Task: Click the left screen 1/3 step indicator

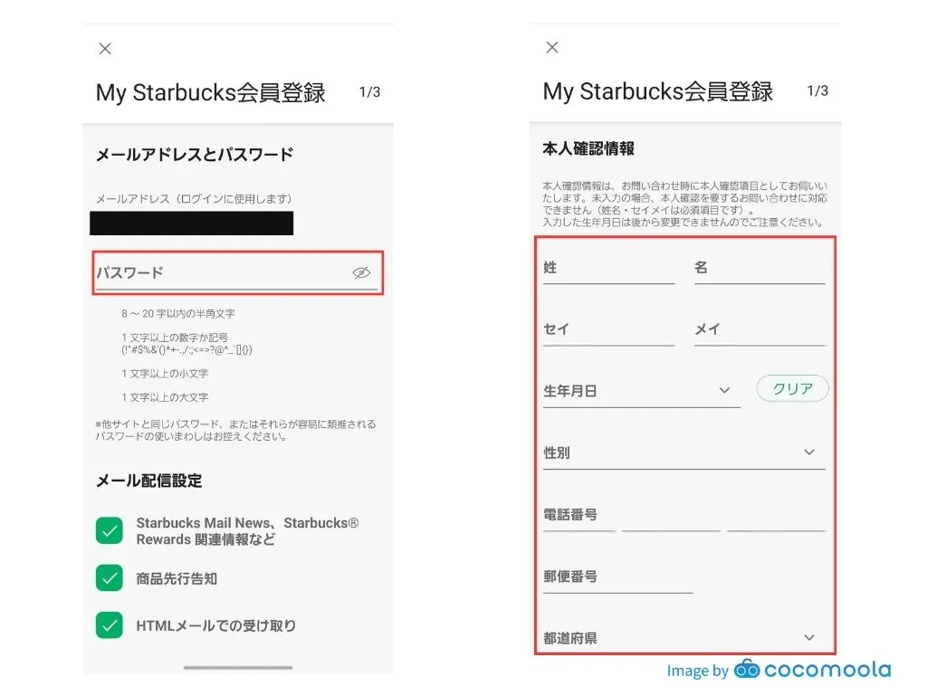Action: [370, 92]
